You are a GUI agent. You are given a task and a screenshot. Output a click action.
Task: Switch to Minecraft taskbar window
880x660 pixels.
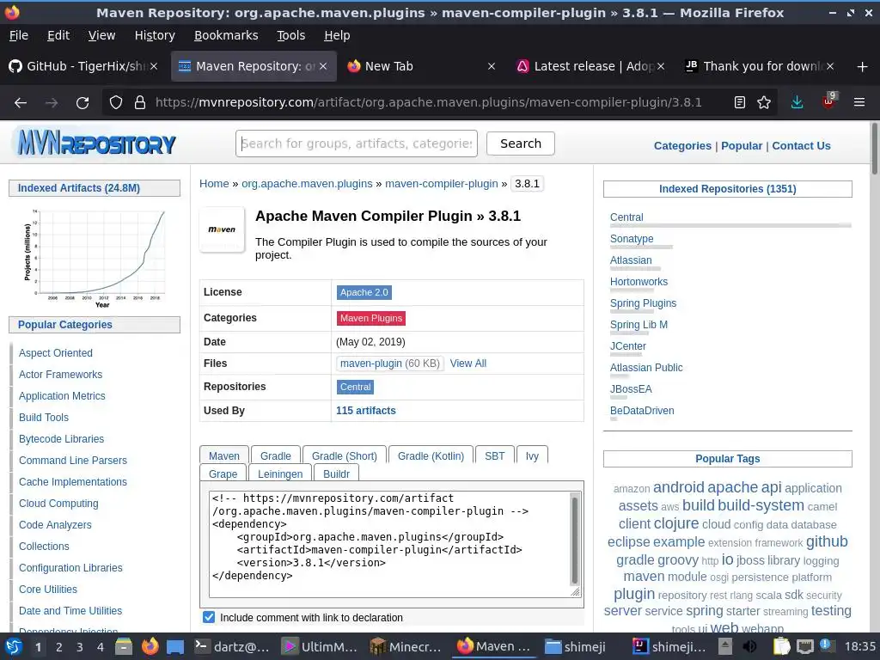coord(406,646)
